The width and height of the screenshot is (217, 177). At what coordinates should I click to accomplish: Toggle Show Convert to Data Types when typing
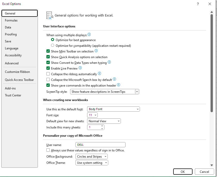tap(48, 63)
